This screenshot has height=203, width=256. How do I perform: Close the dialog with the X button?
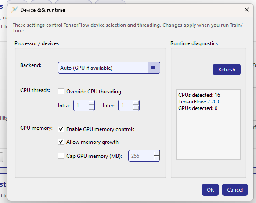[x=247, y=10]
